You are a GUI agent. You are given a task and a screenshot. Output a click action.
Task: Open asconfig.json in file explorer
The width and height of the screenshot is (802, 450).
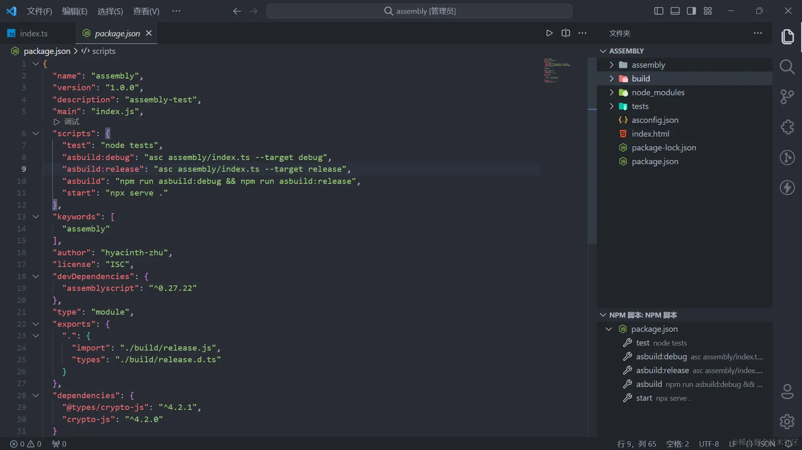[685, 120]
